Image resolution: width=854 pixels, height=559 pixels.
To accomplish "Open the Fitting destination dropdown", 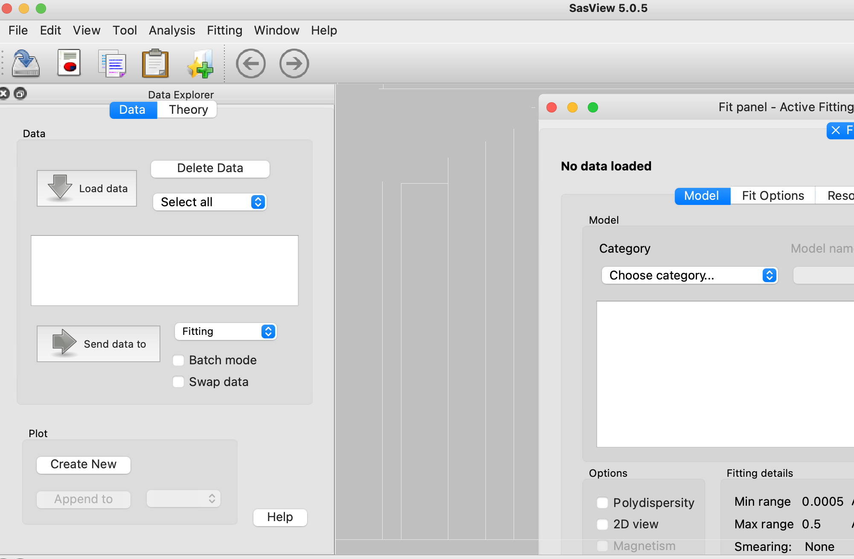I will pos(225,331).
